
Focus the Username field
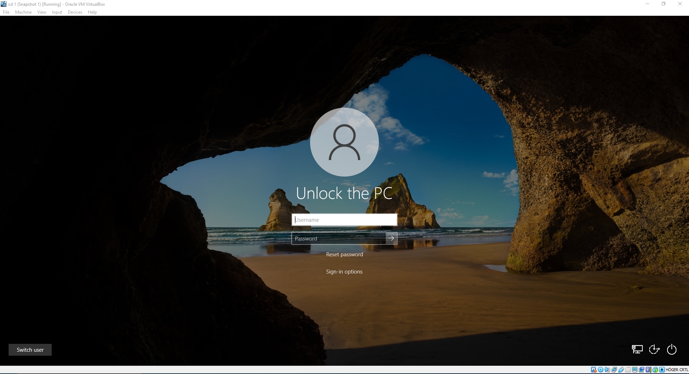pos(344,220)
